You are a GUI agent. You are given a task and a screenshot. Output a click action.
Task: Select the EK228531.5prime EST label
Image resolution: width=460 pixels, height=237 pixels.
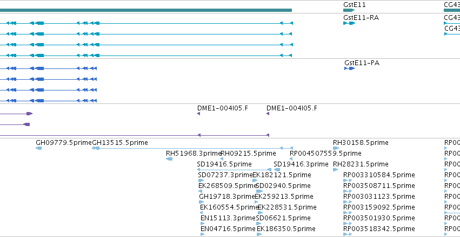[287, 207]
